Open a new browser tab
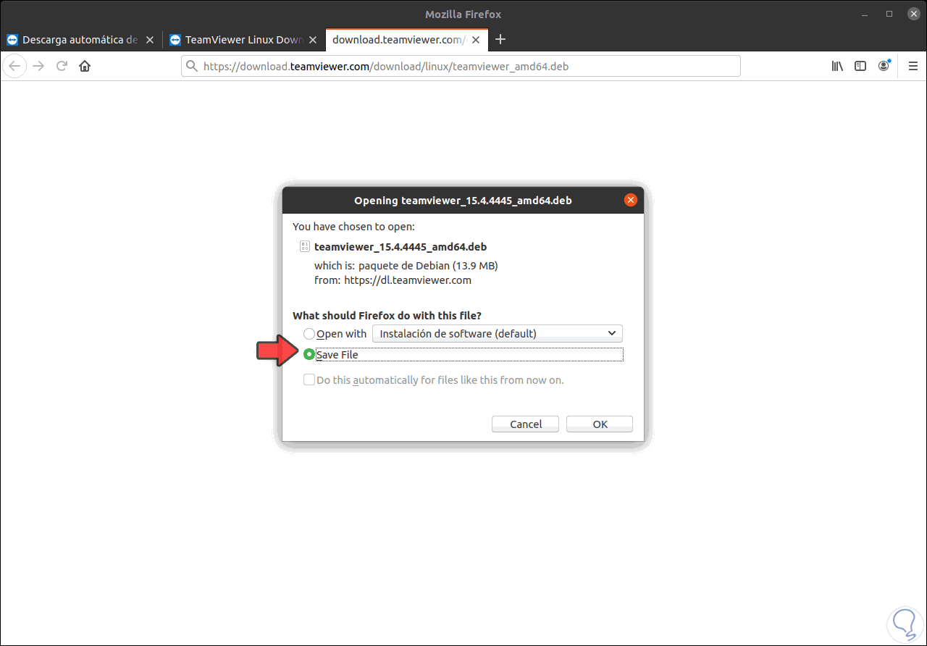The height and width of the screenshot is (646, 927). 500,39
